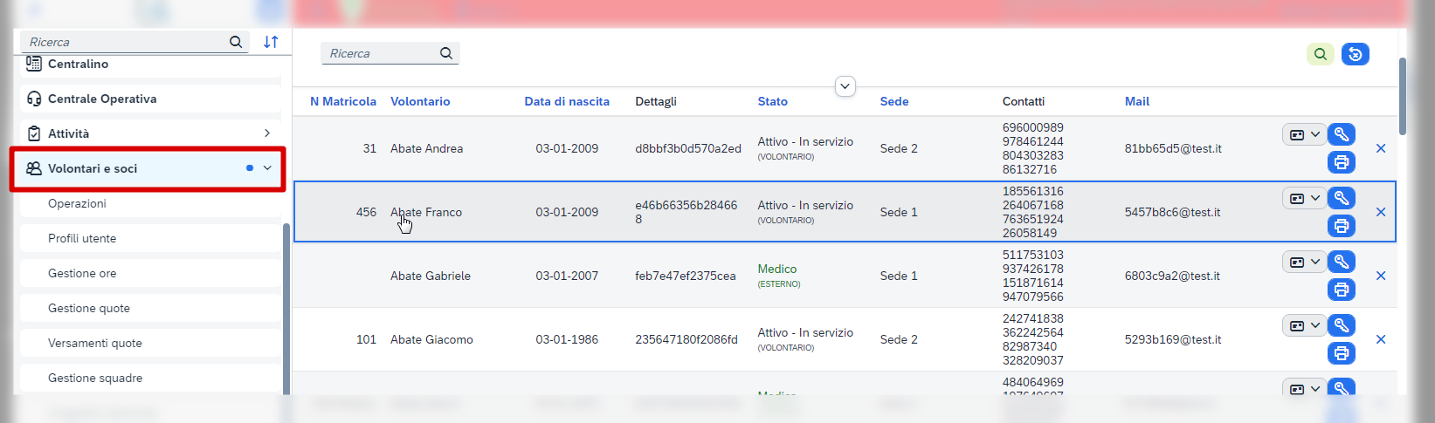Screen dimensions: 1435x423
Task: Open the card dropdown for Abate Andrea
Action: coord(1304,135)
